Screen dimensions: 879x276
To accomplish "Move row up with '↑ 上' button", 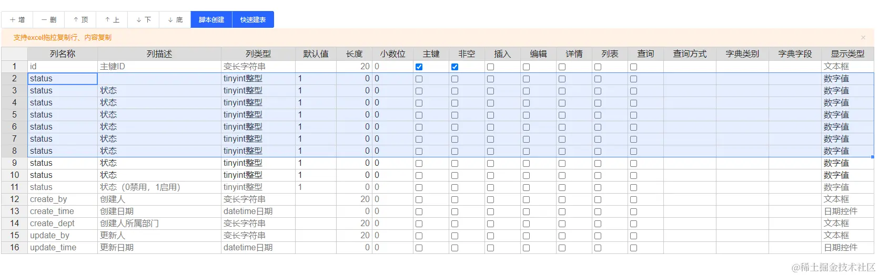I will click(112, 19).
